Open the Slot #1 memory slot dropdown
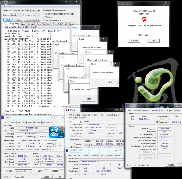 tap(75, 122)
